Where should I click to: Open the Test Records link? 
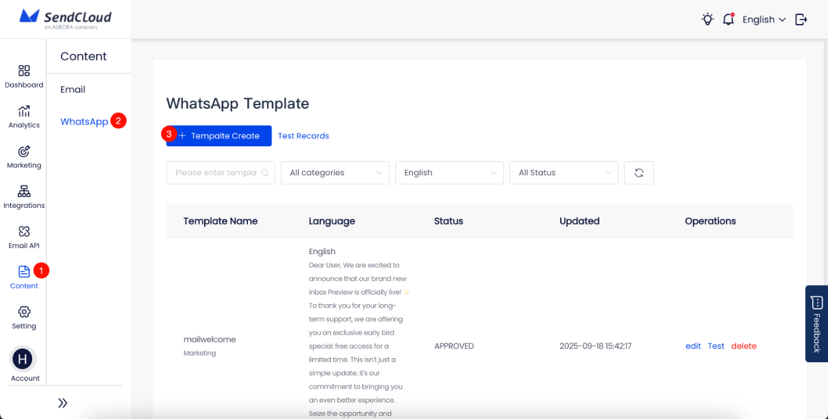(x=303, y=136)
